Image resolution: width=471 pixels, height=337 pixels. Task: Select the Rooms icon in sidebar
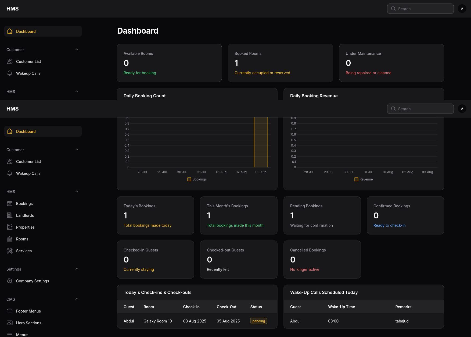(x=10, y=239)
